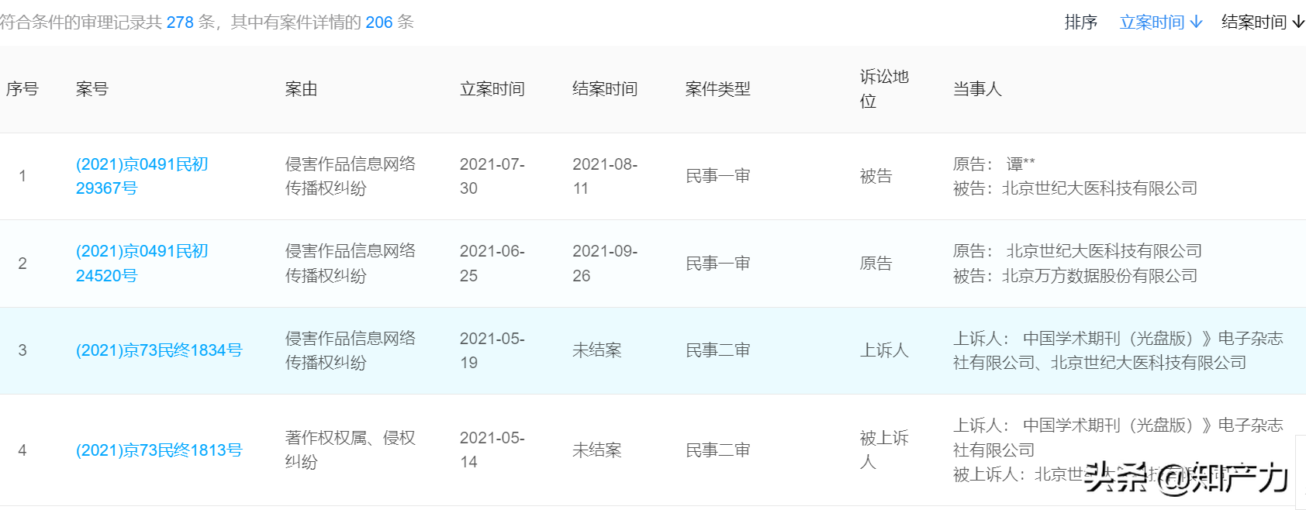Click 被上诉人 litigation status in row 4
Screen dimensions: 1306x510
(x=884, y=450)
